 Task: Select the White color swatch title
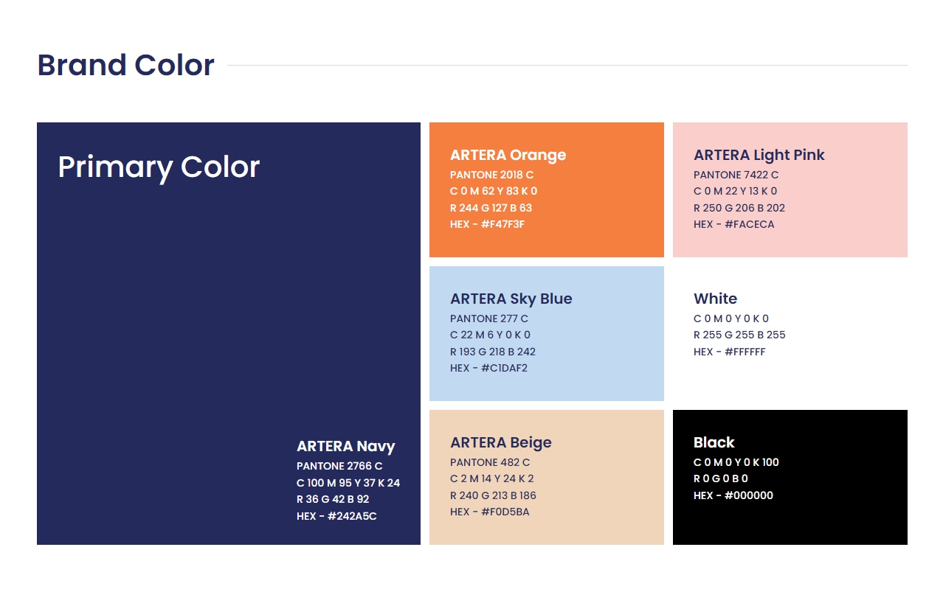point(715,299)
